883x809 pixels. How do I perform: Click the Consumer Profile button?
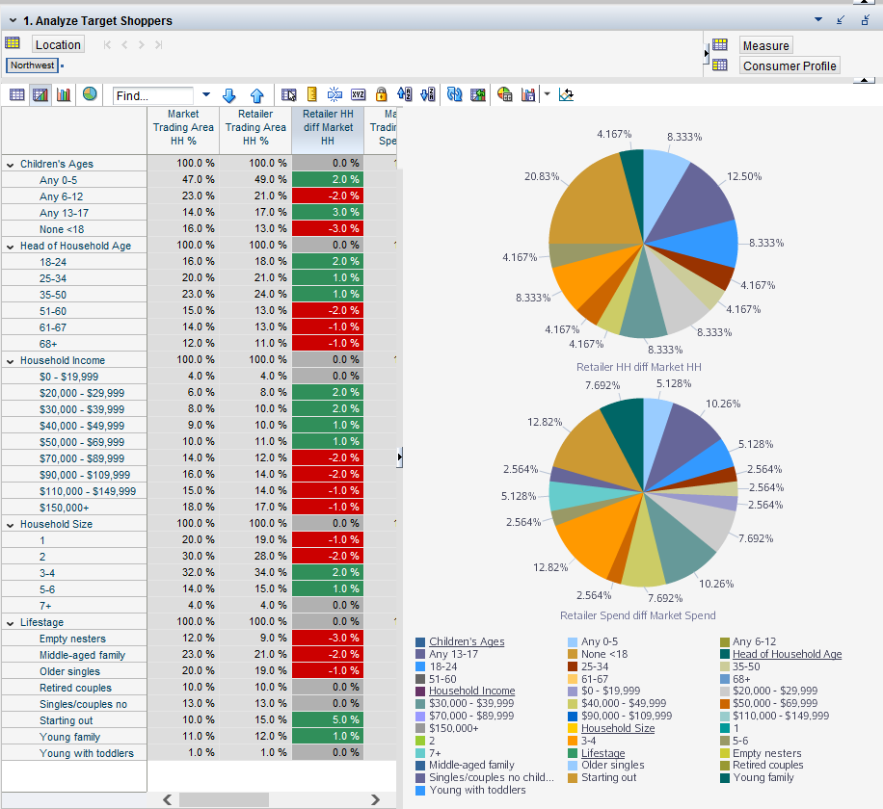pos(789,65)
